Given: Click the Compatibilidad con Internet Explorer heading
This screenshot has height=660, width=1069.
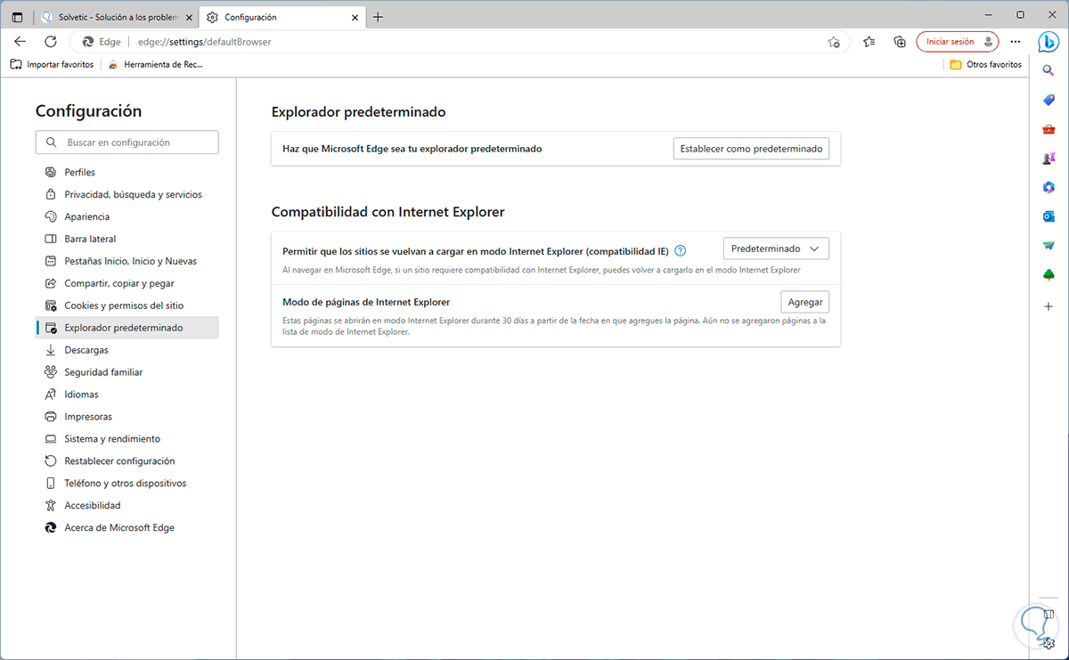Looking at the screenshot, I should 388,212.
